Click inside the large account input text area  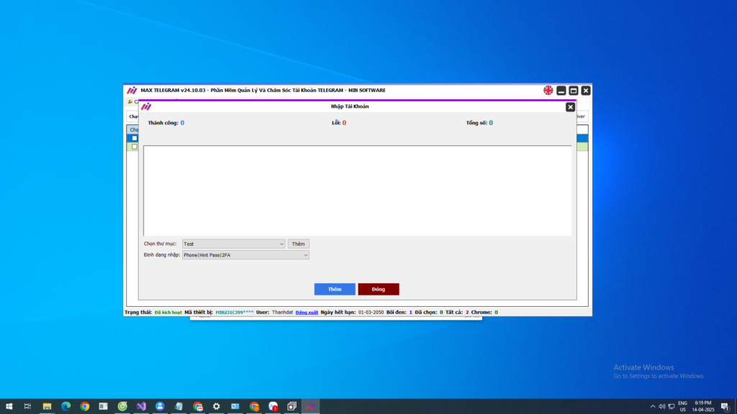[357, 190]
